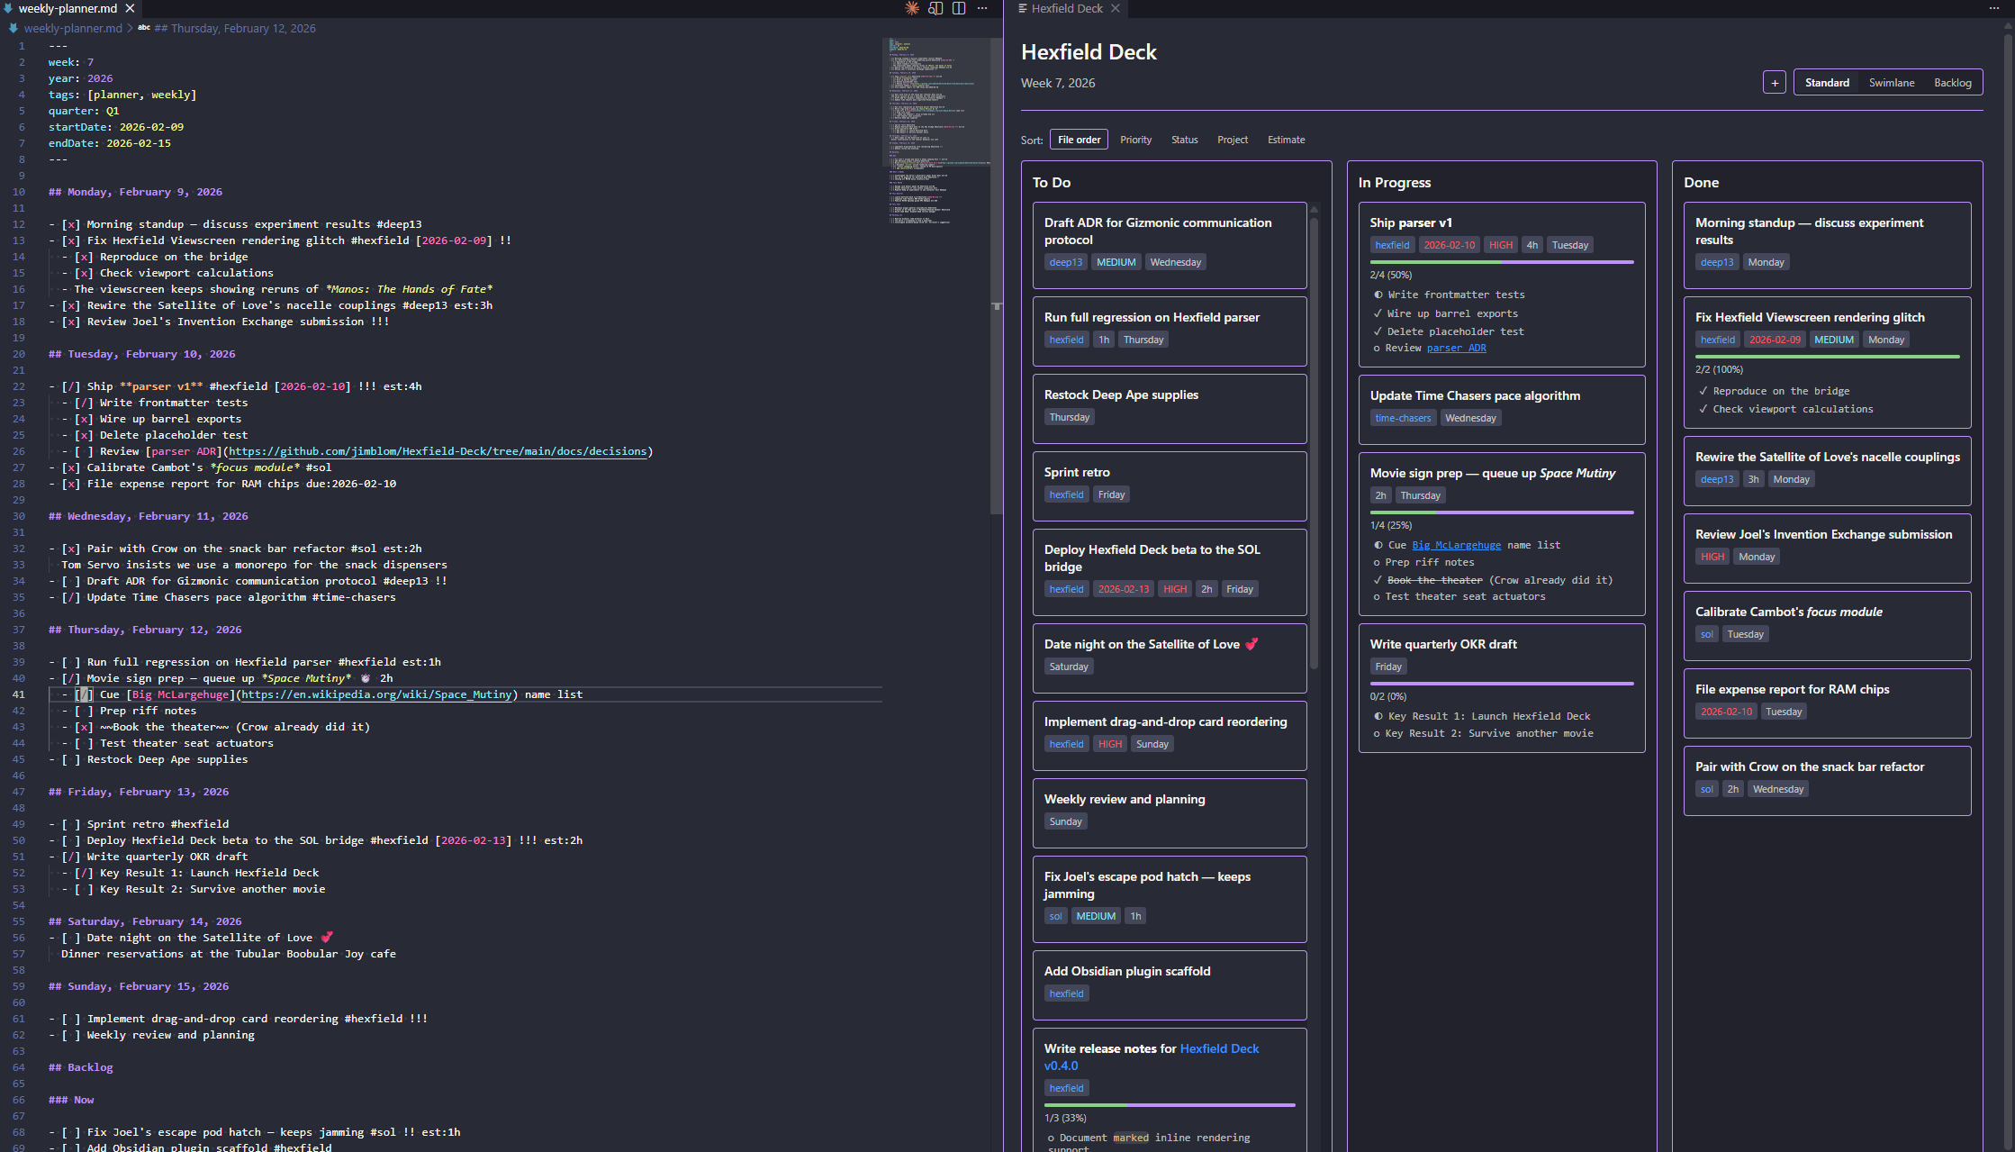The width and height of the screenshot is (2015, 1152).
Task: Click the orange Claude spark icon in editor toolbar
Action: tap(912, 8)
